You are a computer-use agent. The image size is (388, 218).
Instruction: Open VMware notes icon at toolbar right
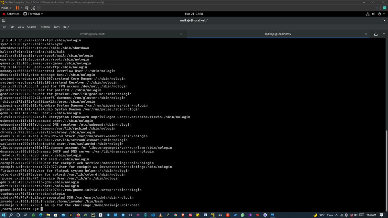pos(384,8)
